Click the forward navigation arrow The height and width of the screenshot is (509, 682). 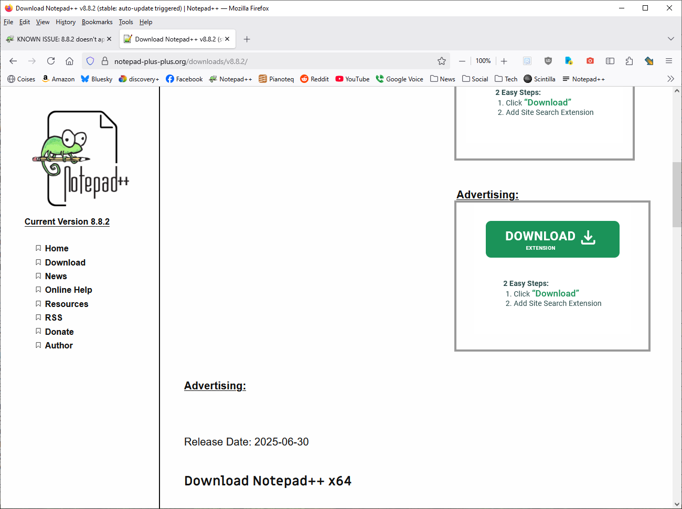point(32,61)
